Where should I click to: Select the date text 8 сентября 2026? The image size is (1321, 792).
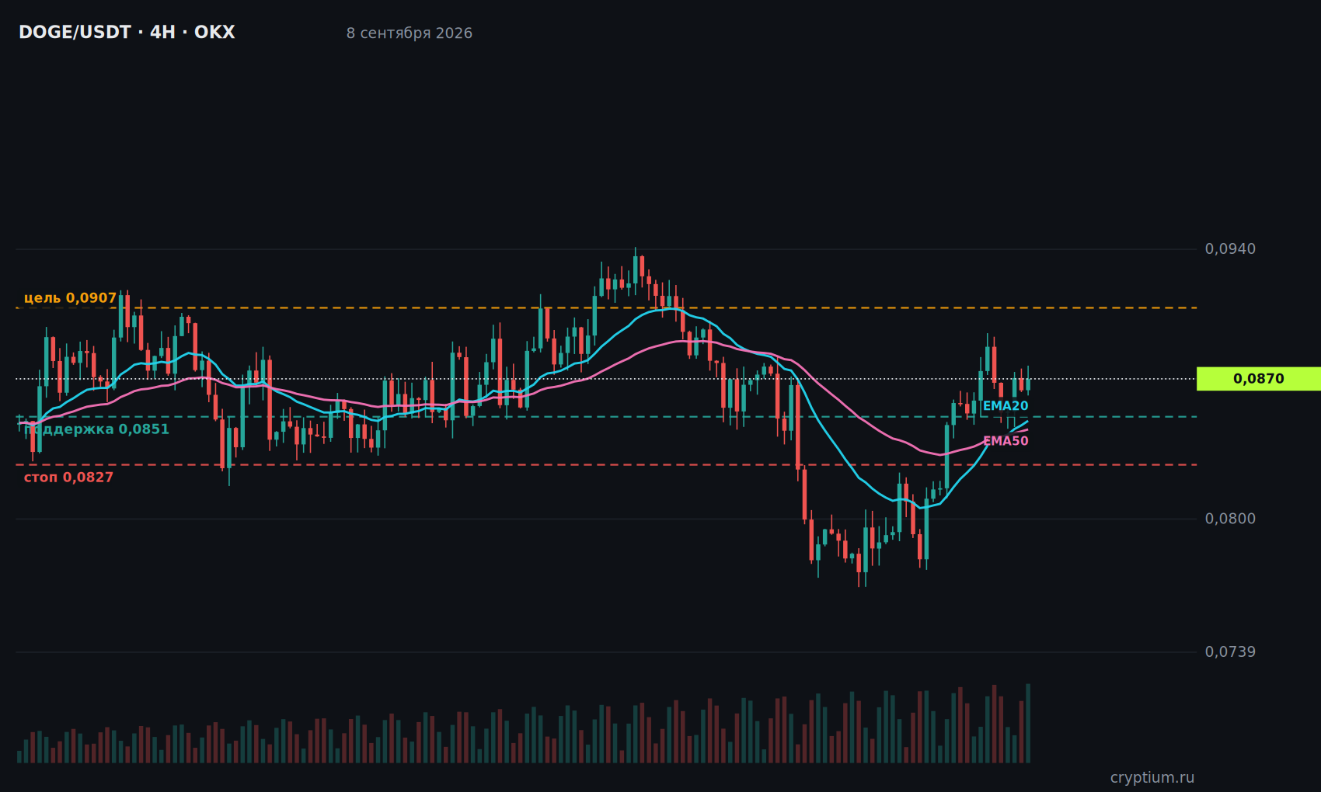(410, 33)
